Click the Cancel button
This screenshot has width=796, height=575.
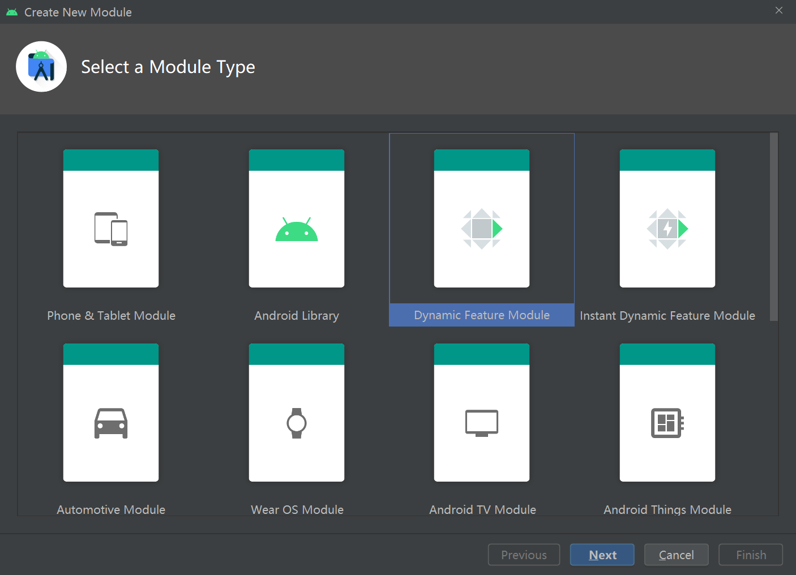(x=677, y=555)
